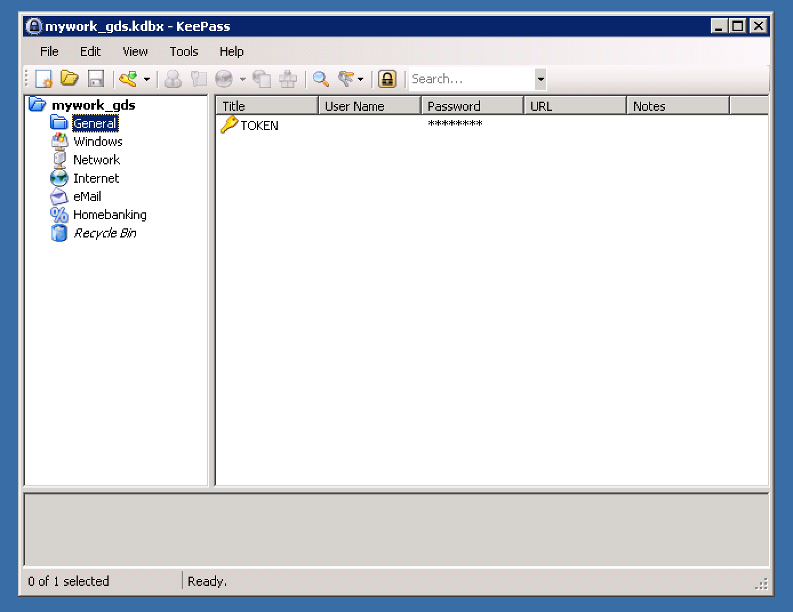
Task: Sort entries by the Password column
Action: click(x=472, y=106)
